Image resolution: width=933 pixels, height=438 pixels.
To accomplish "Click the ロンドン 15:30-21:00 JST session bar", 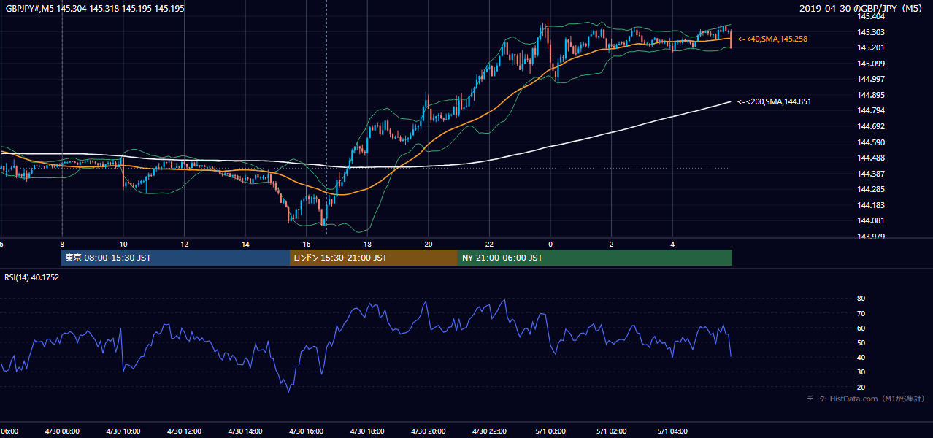I will pyautogui.click(x=374, y=258).
